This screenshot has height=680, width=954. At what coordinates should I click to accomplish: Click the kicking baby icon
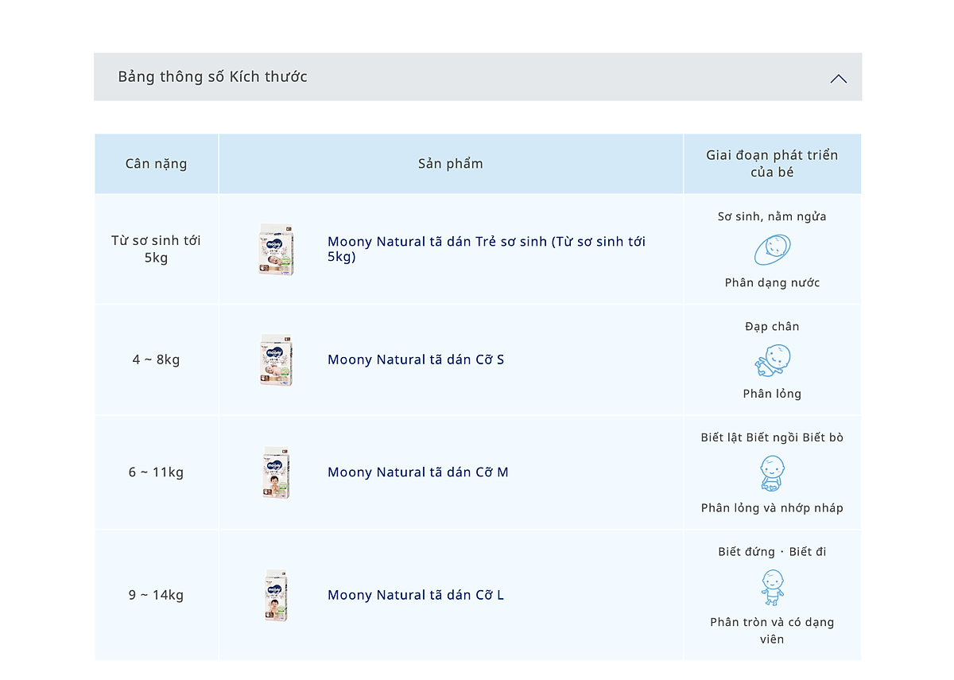point(772,360)
